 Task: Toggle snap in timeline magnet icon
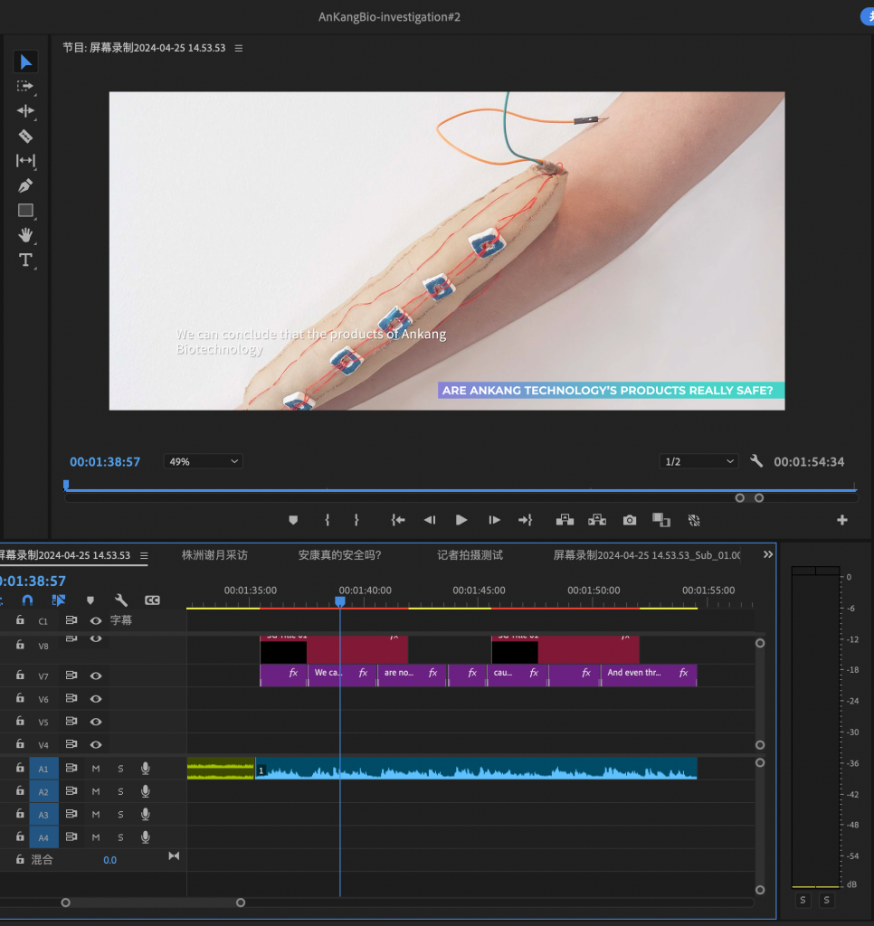tap(27, 600)
